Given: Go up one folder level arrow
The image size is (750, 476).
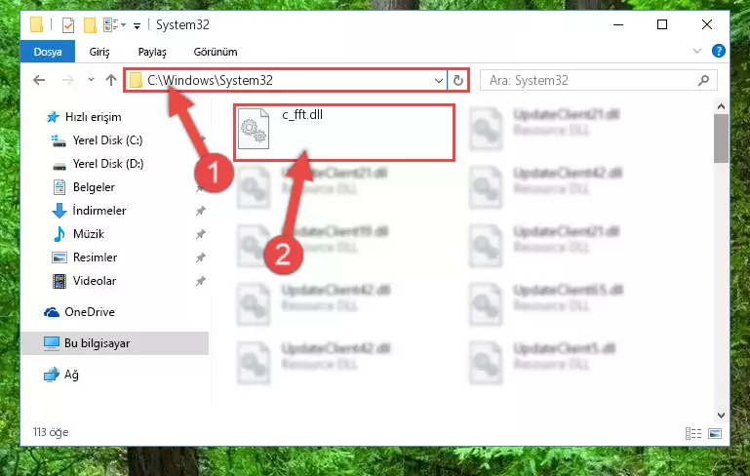Looking at the screenshot, I should coord(111,80).
